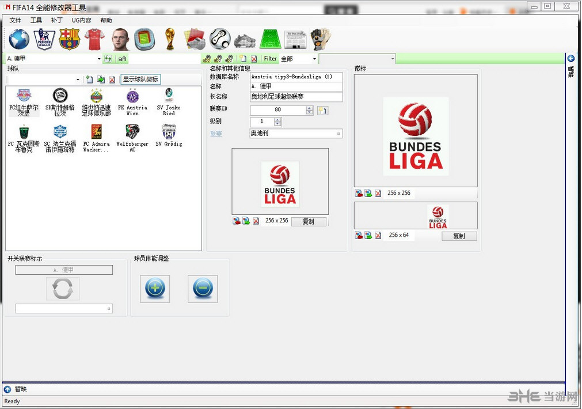The image size is (582, 409).
Task: Click the new league page icon on toolbar
Action: 243,59
